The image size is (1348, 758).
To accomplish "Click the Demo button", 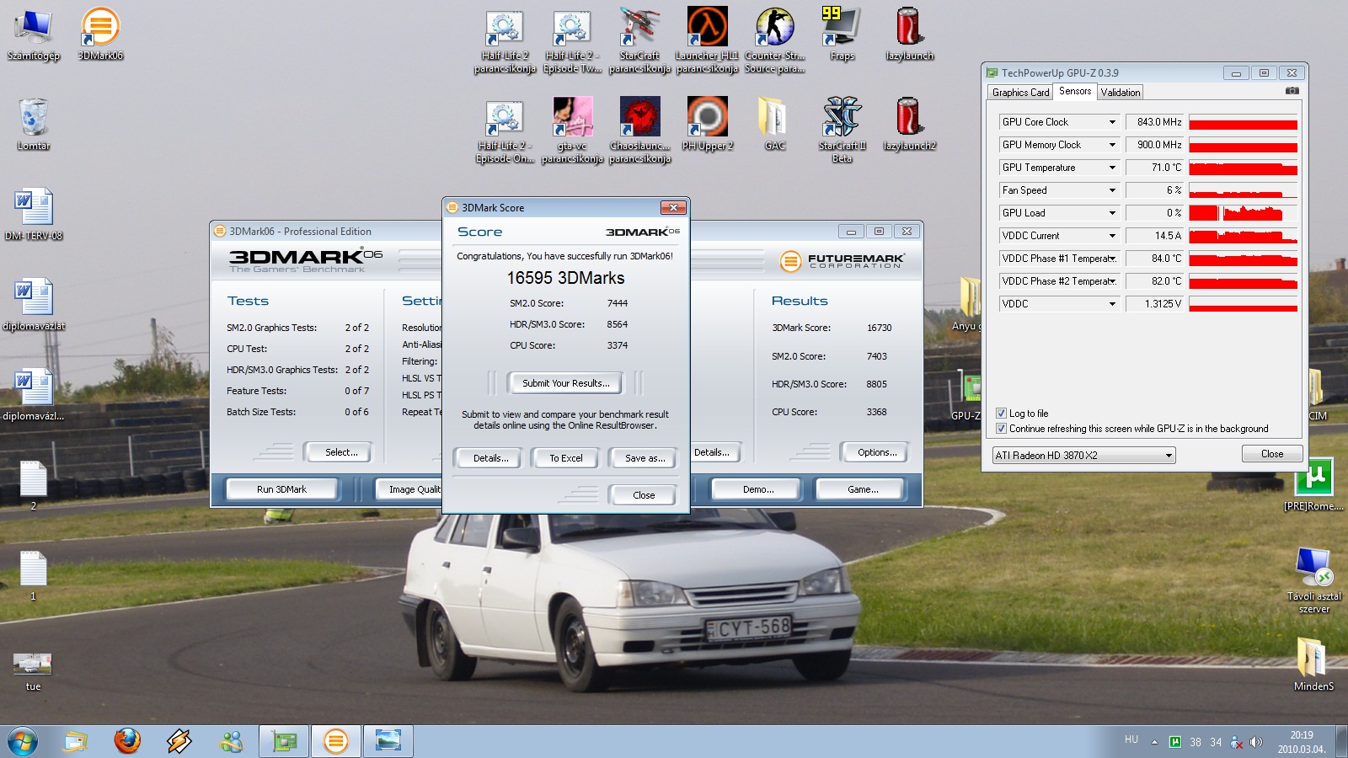I will pos(757,489).
